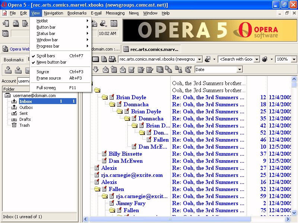Click the plain document icon in address bar
Viewport: 298px width, 223px height.
(x=104, y=59)
